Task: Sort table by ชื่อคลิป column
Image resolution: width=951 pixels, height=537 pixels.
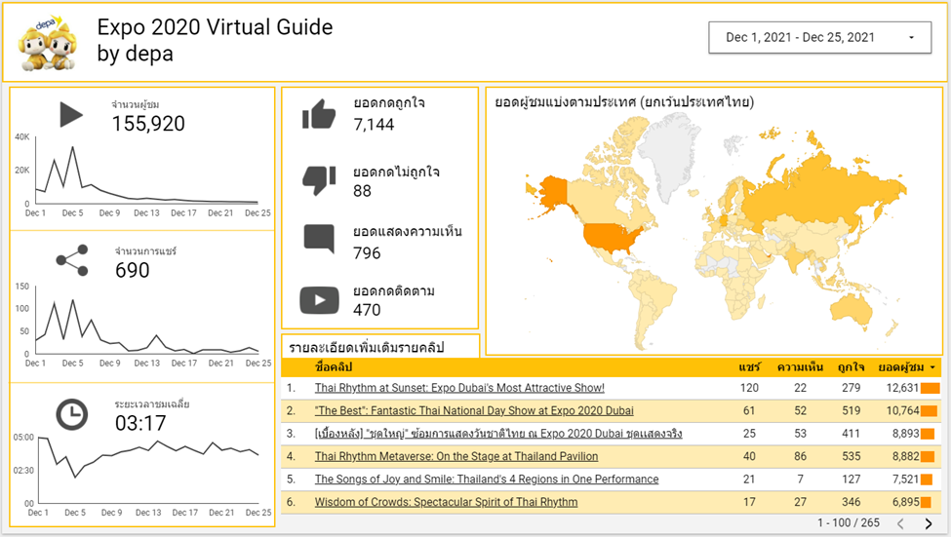Action: click(334, 367)
